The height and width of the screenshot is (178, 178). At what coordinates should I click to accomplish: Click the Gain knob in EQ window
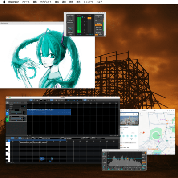pyautogui.click(x=105, y=161)
